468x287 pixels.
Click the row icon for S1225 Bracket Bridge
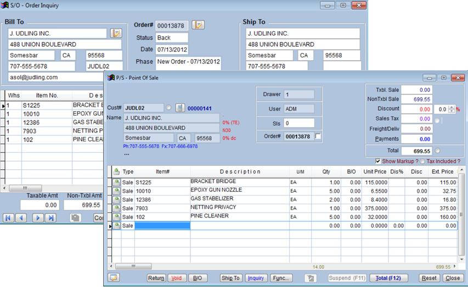116,182
